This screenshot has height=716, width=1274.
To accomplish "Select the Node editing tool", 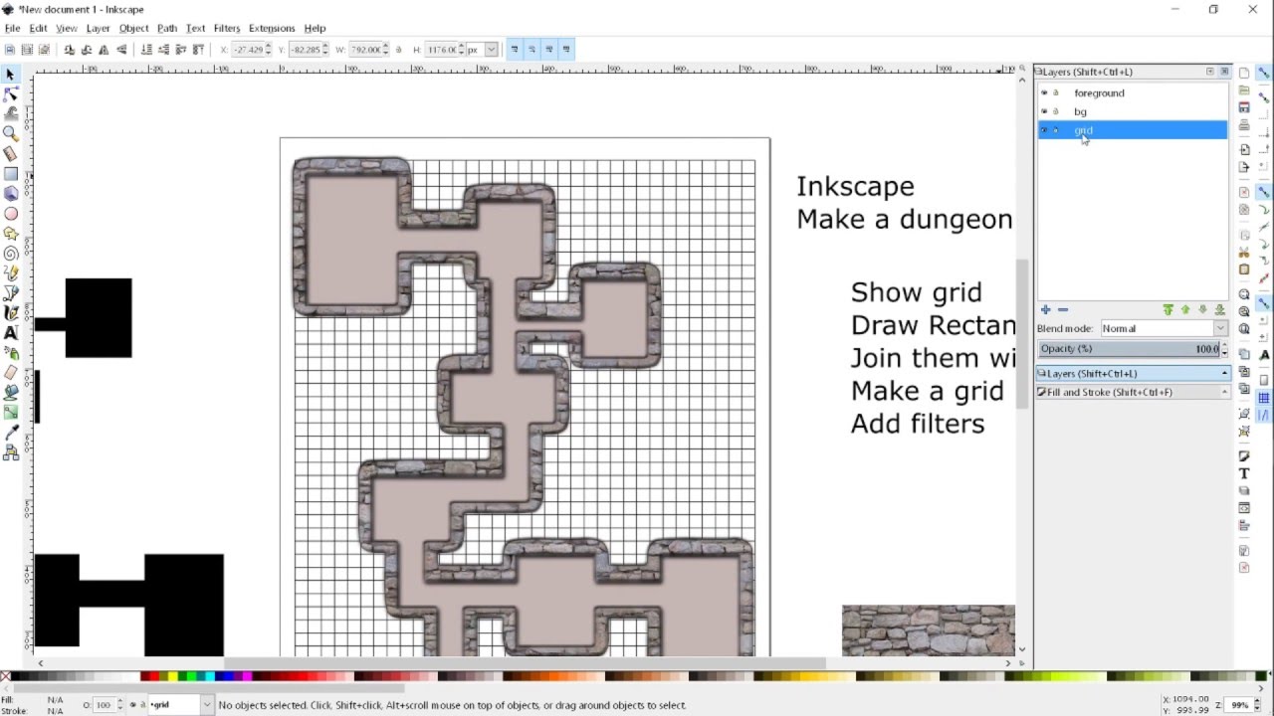I will click(x=11, y=94).
